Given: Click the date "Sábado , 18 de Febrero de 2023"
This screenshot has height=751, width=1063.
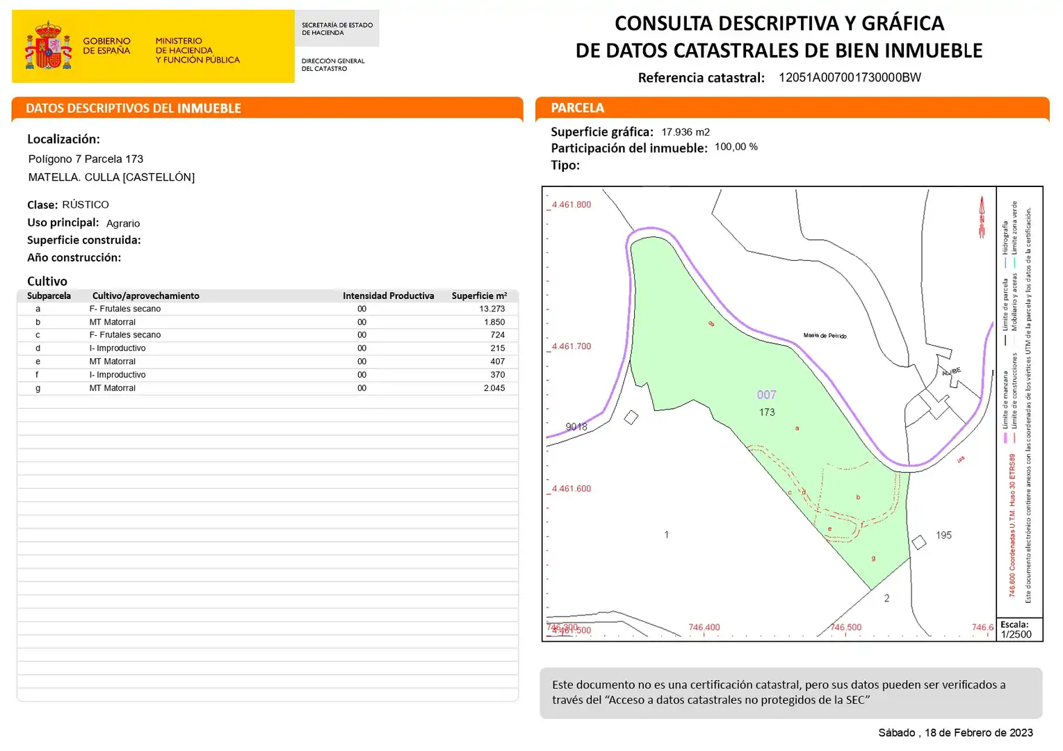Looking at the screenshot, I should pyautogui.click(x=955, y=733).
